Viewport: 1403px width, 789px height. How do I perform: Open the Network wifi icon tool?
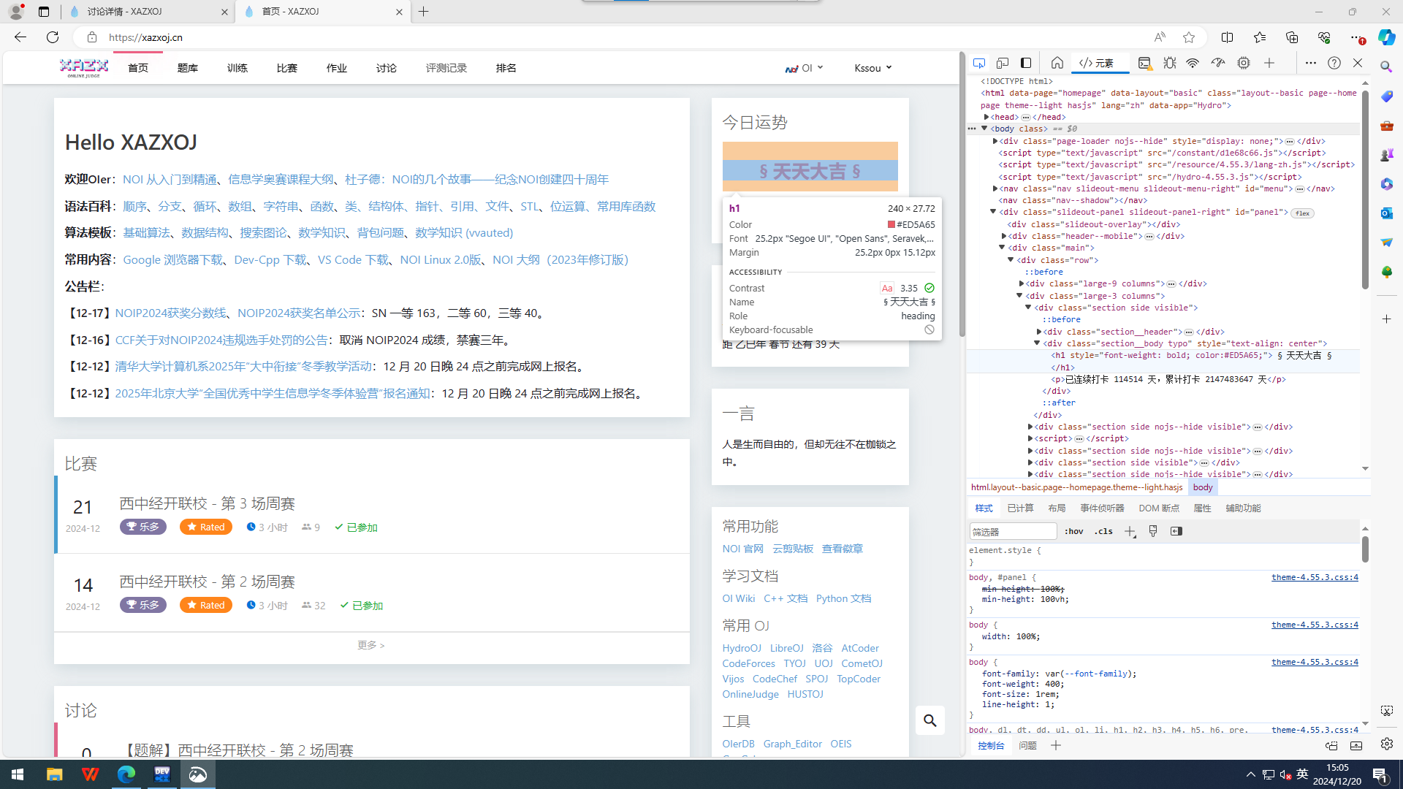1193,64
